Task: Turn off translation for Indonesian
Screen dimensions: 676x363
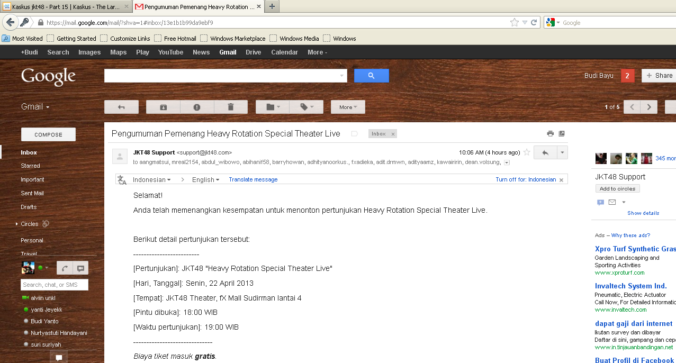Action: pyautogui.click(x=526, y=179)
